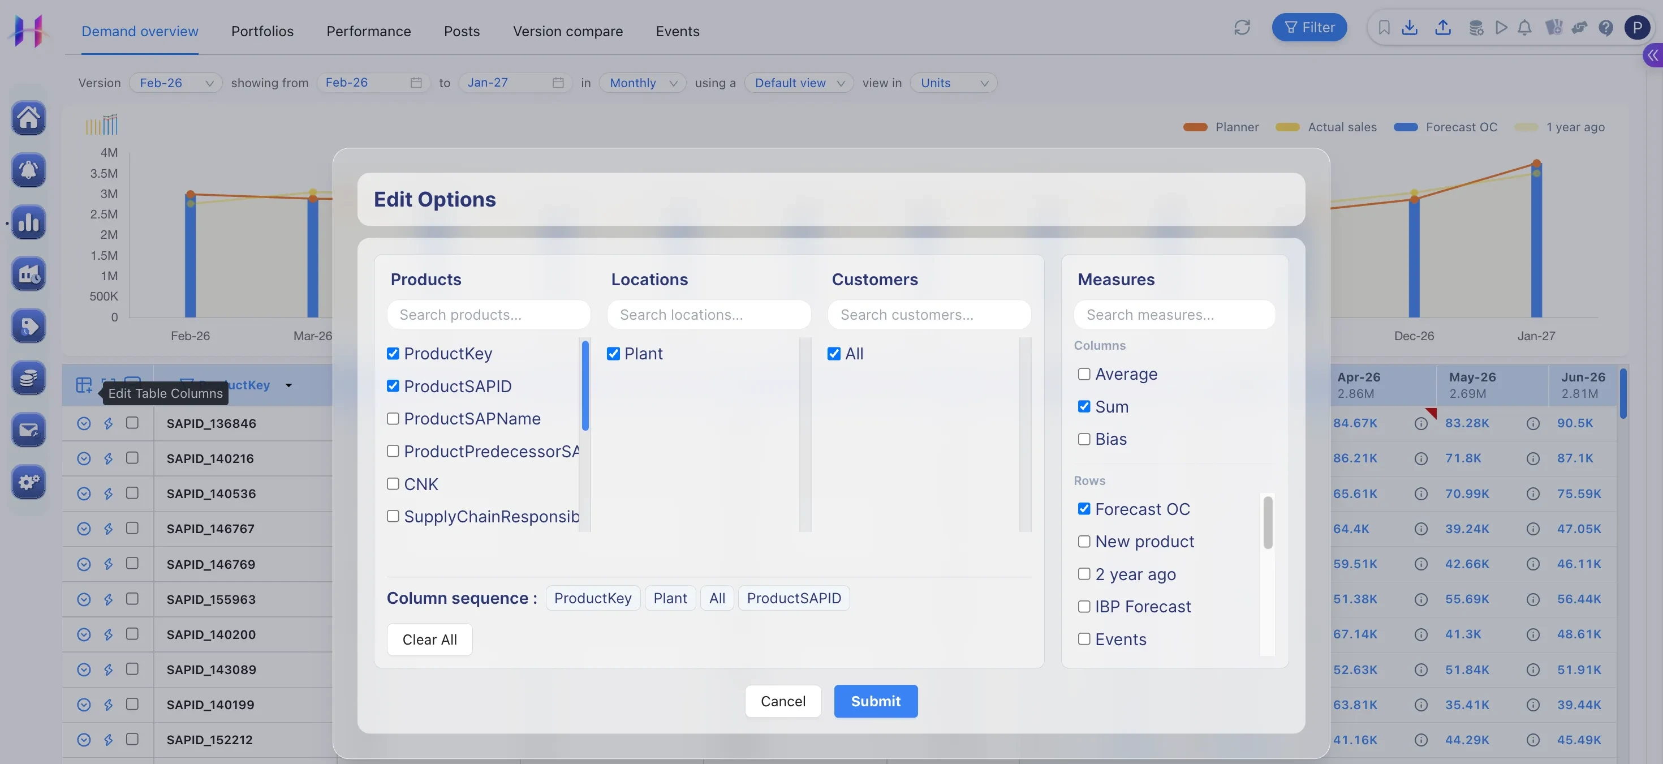Enable the Bias column checkbox
The image size is (1663, 764).
(x=1084, y=439)
